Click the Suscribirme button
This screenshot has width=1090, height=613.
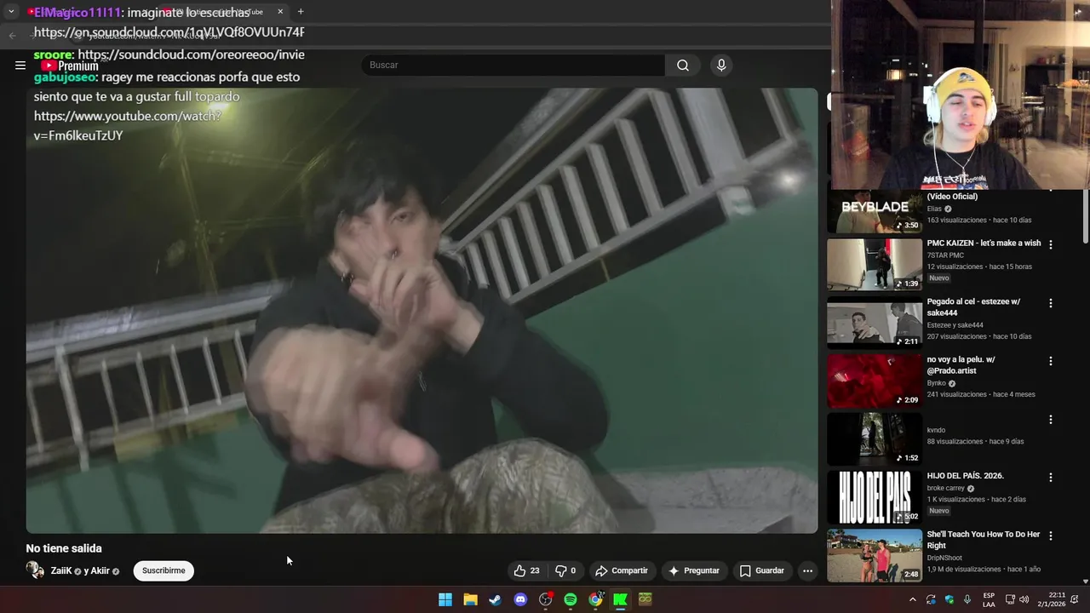pyautogui.click(x=163, y=570)
